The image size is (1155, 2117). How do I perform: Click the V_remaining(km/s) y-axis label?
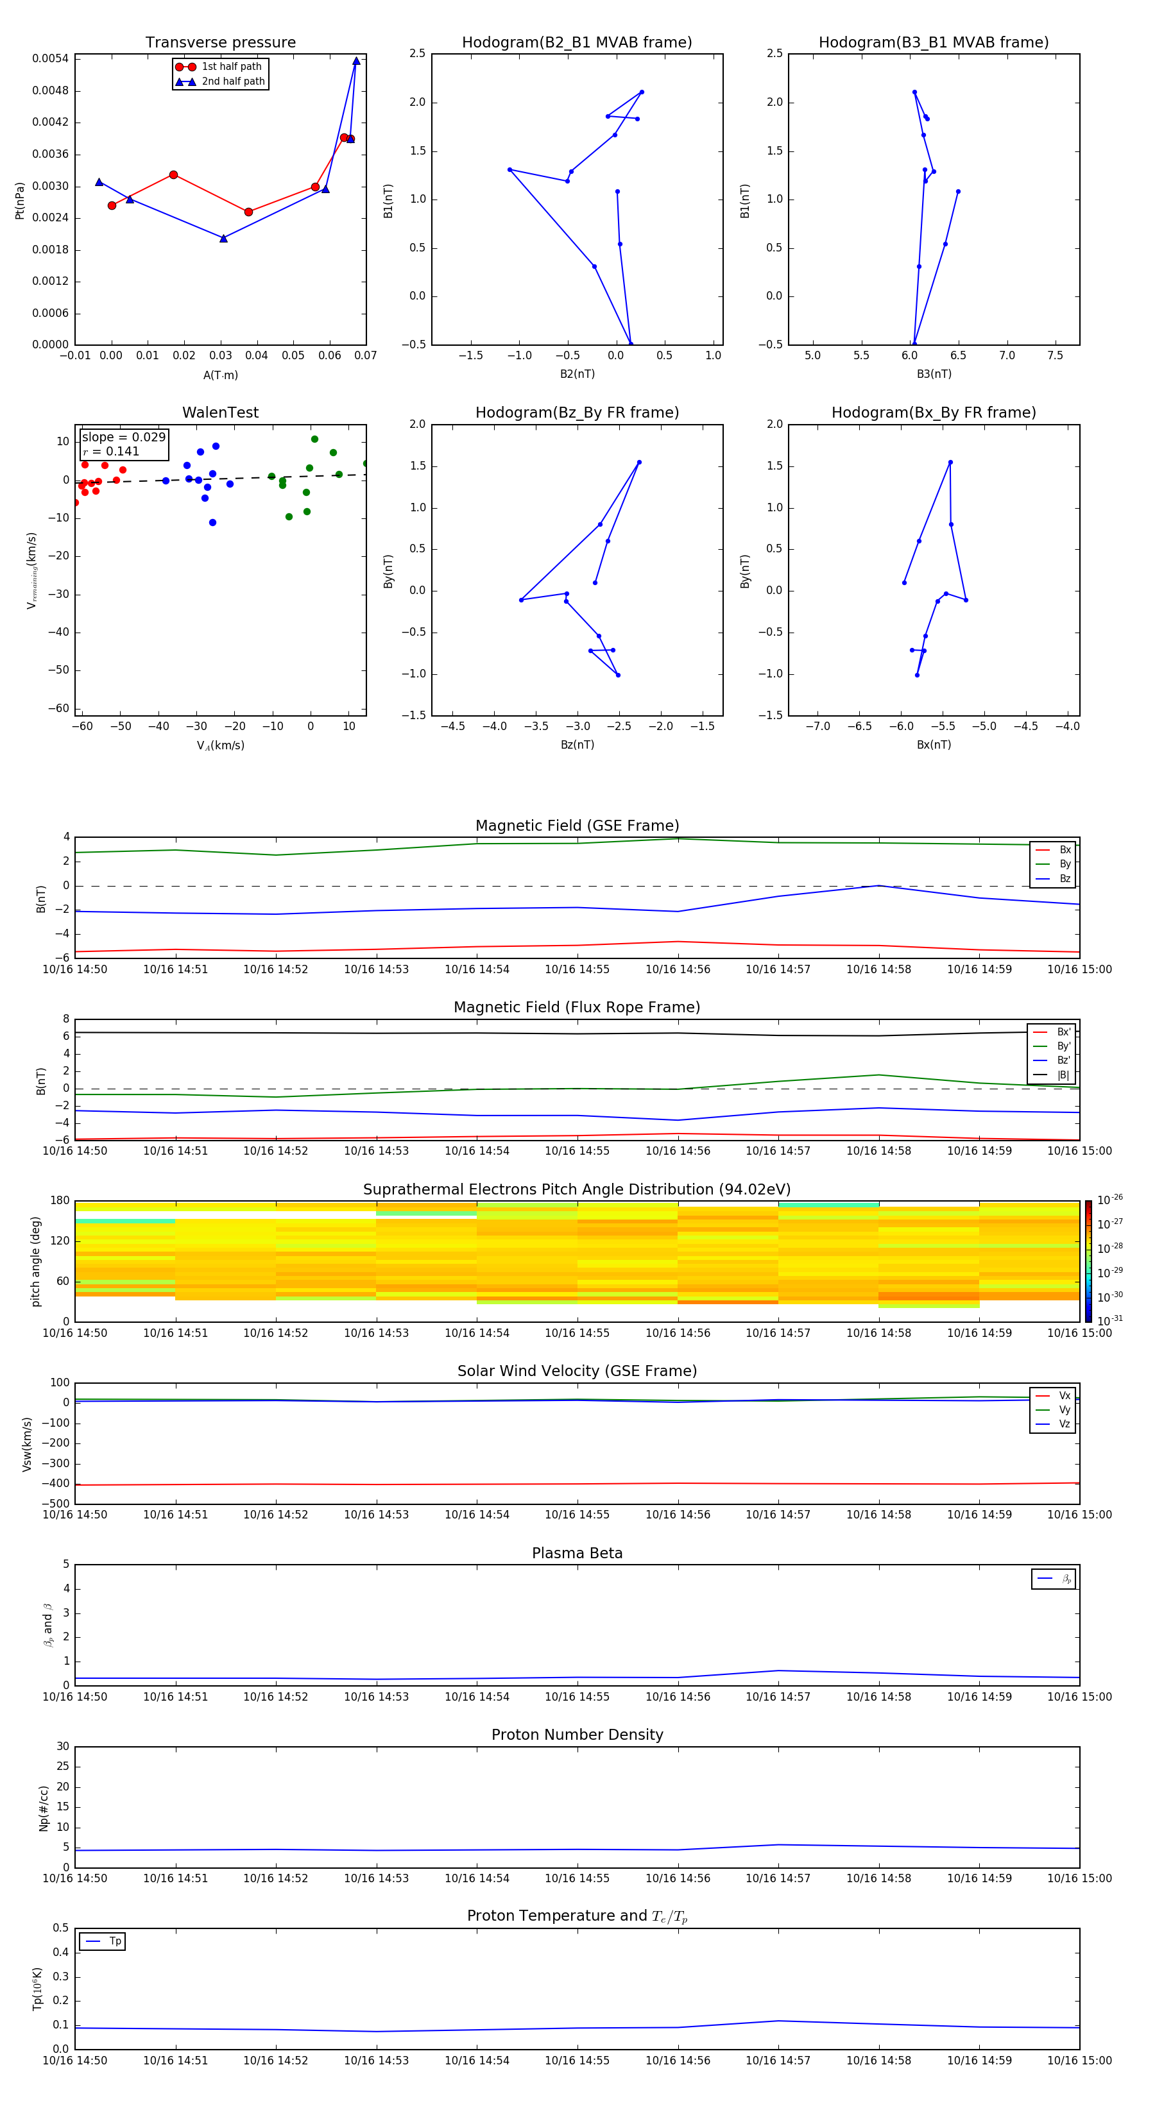(32, 570)
